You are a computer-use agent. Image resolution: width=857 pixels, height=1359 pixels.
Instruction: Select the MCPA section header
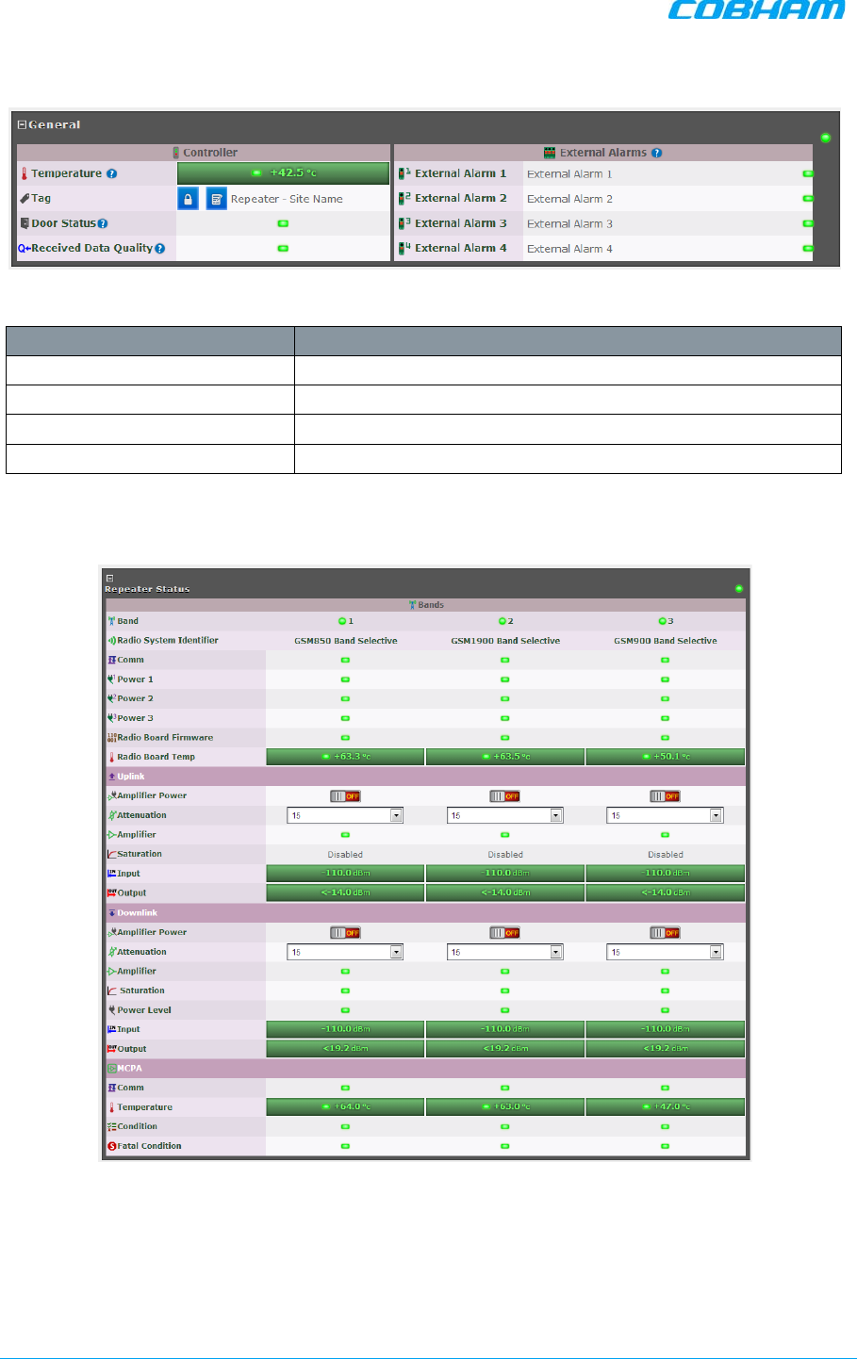pos(425,1069)
